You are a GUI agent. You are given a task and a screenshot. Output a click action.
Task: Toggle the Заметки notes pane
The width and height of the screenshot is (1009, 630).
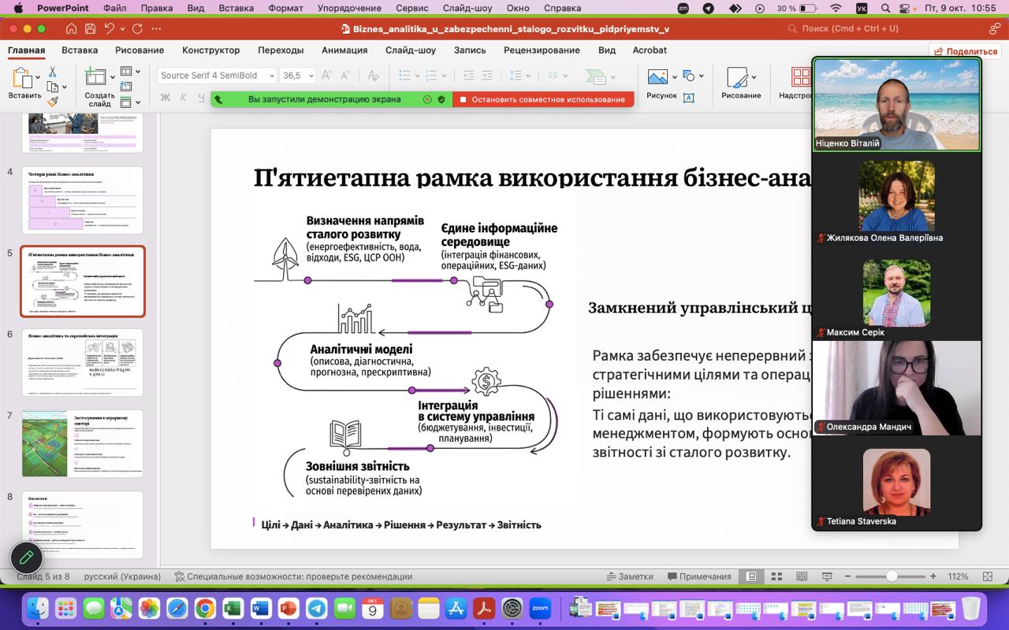click(629, 576)
